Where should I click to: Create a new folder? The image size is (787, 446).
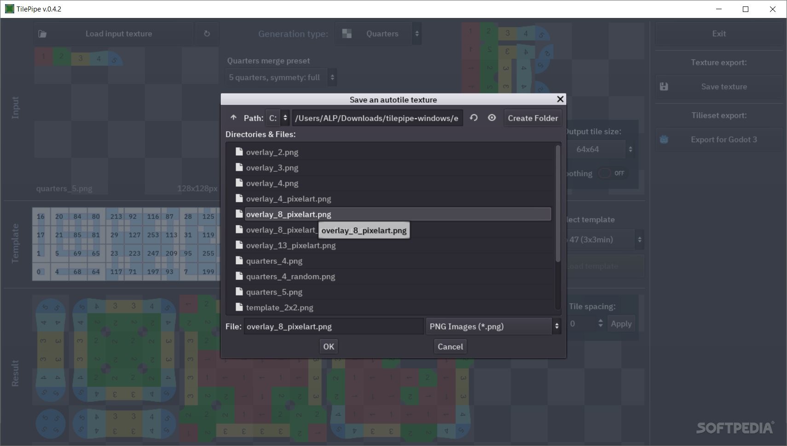pyautogui.click(x=532, y=118)
